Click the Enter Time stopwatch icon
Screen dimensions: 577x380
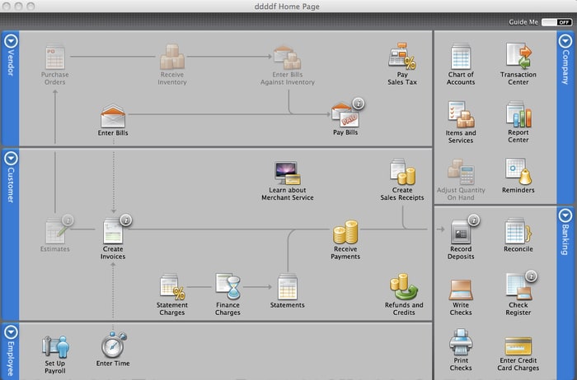114,345
